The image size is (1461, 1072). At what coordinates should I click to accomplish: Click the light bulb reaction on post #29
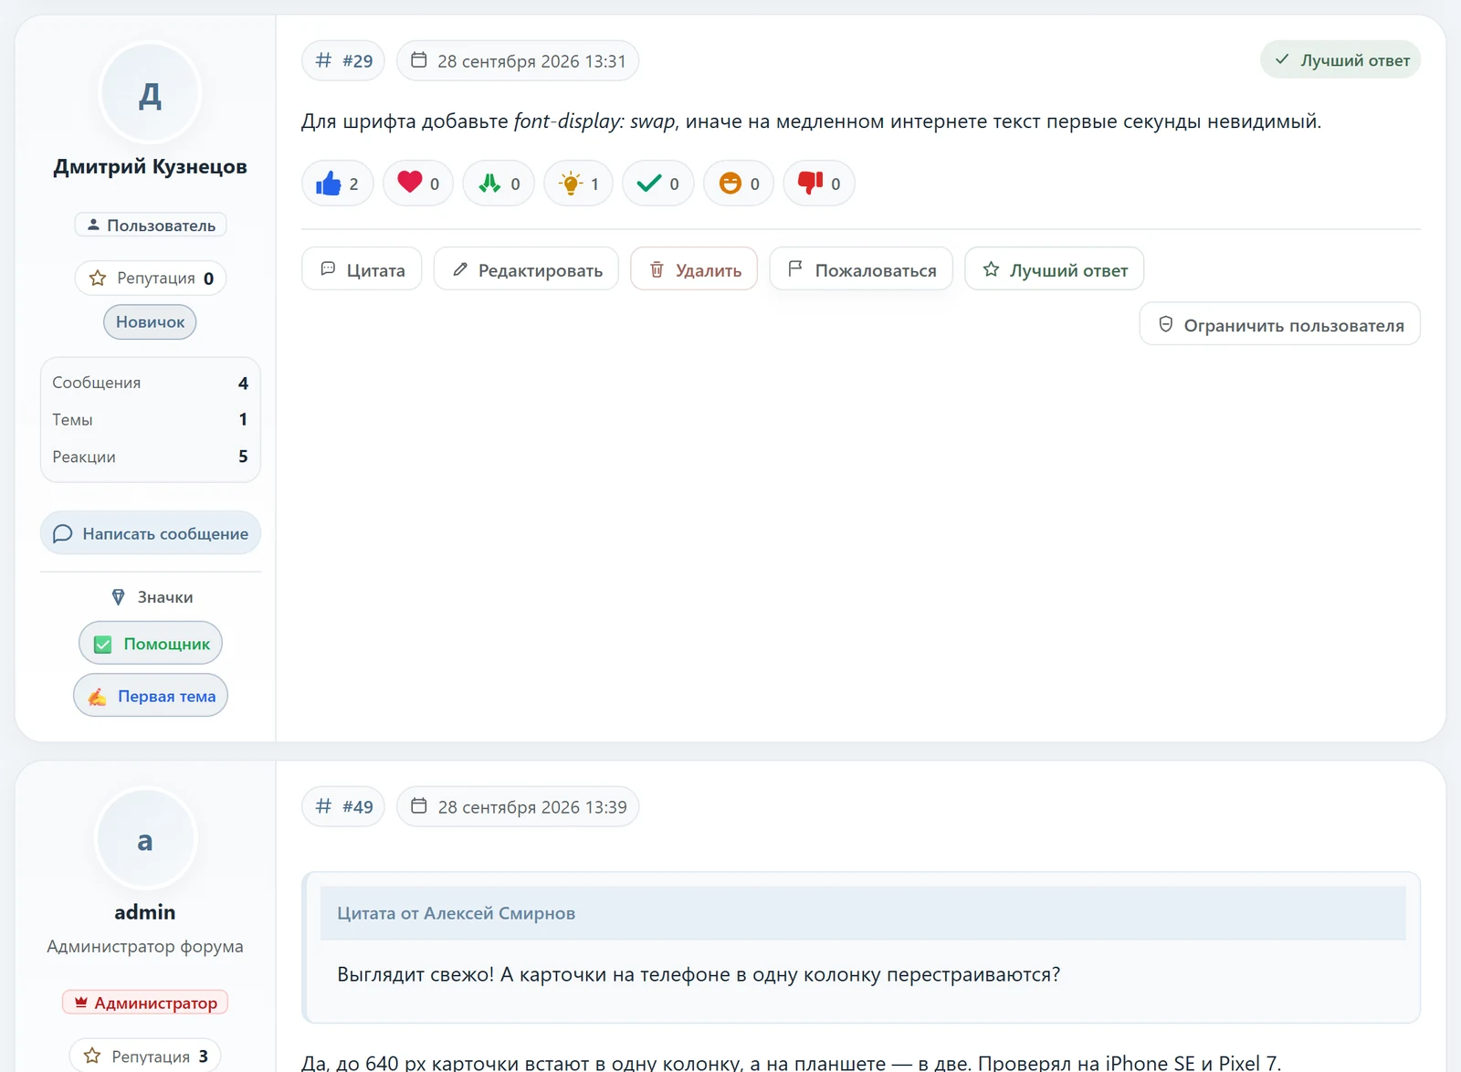578,184
